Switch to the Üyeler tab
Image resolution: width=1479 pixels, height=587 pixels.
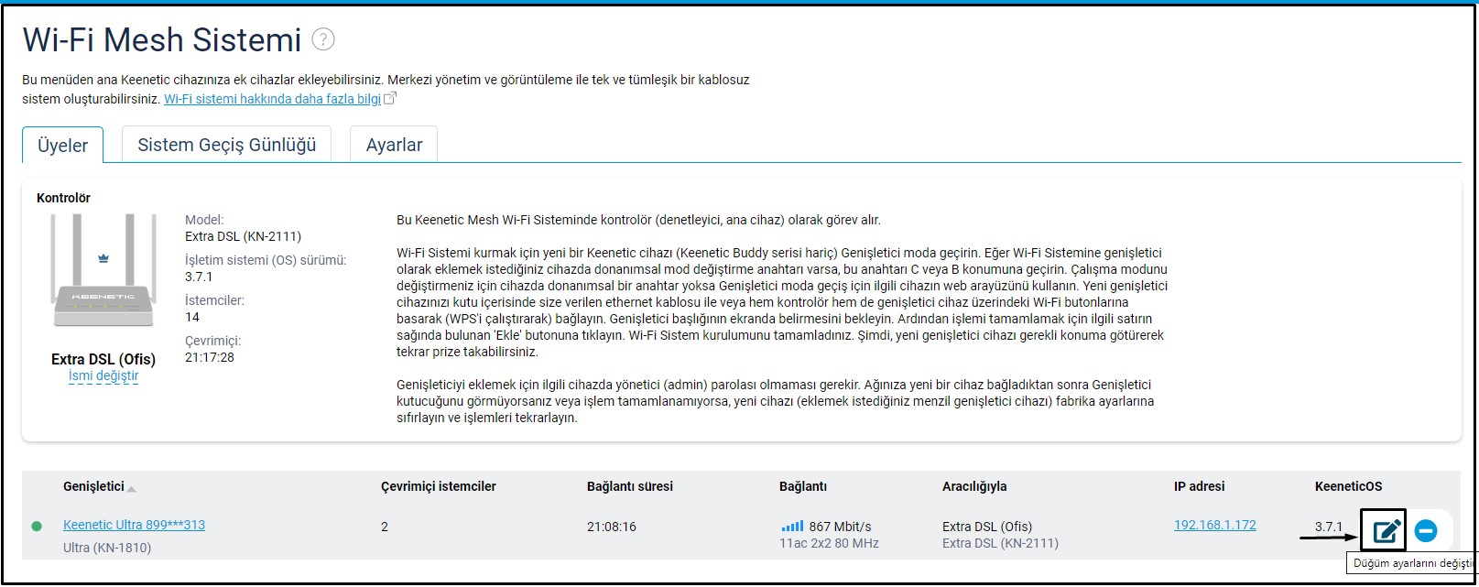tap(62, 146)
